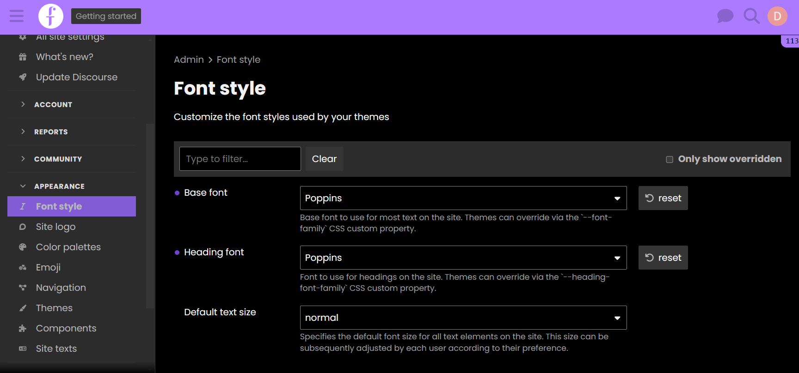Open the Default text size dropdown
Screen dimensions: 799x373
[463, 318]
